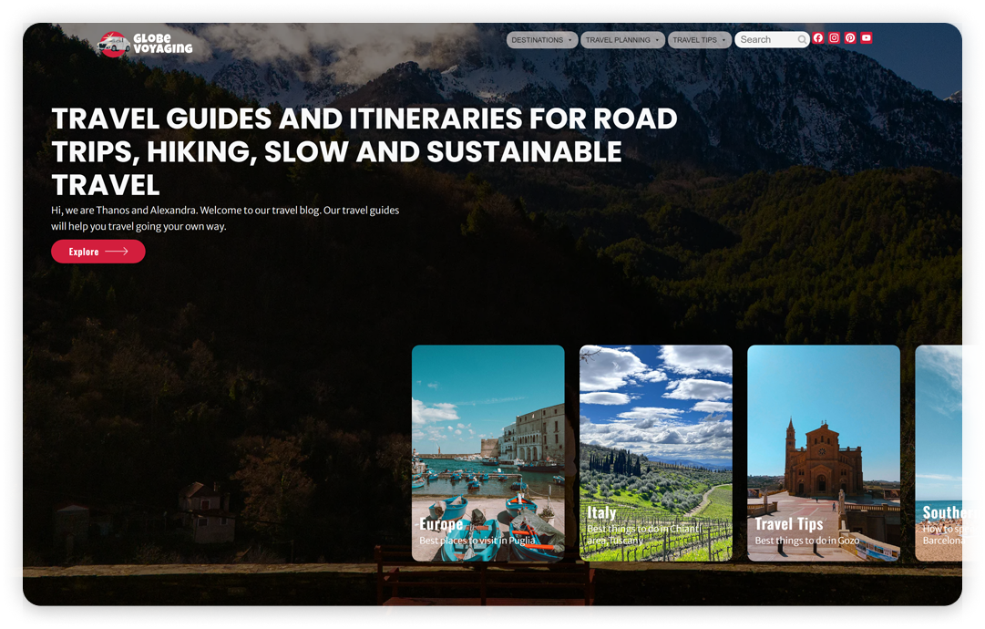Select the Southern card title
The height and width of the screenshot is (629, 985).
pos(950,513)
